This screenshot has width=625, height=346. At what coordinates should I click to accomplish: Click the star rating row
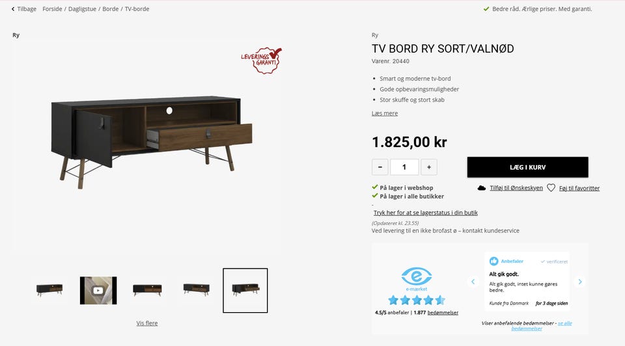[417, 300]
